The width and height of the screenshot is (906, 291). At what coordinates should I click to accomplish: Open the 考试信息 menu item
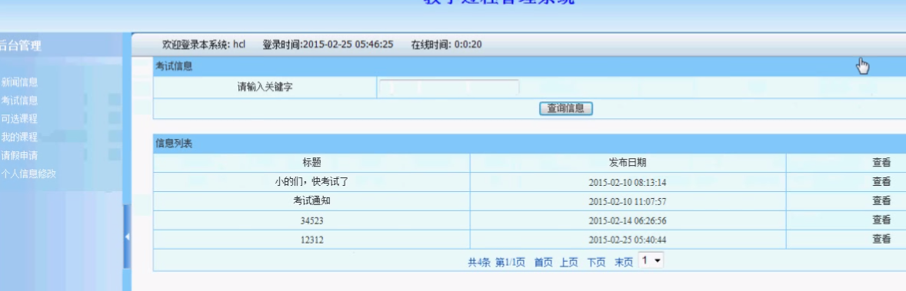[x=19, y=101]
